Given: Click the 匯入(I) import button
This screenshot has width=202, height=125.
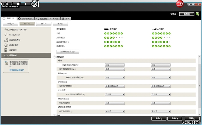Looking at the screenshot, I should pos(44,24).
